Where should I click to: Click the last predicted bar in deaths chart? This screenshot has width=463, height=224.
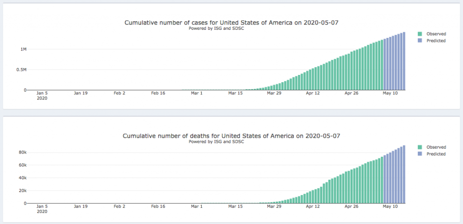point(404,174)
